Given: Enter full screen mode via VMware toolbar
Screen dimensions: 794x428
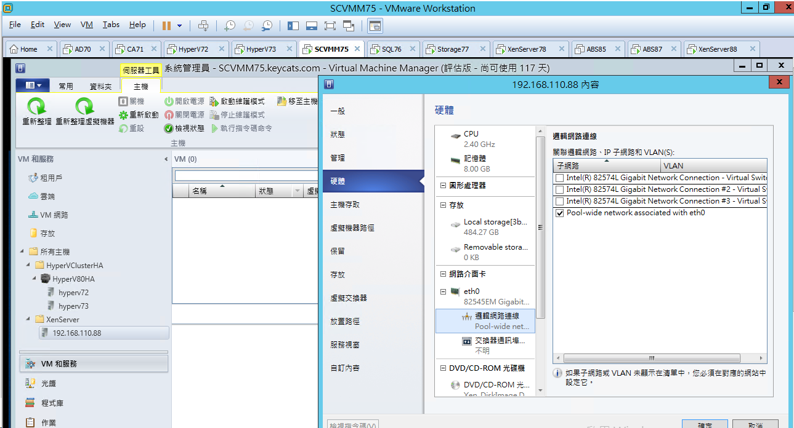Looking at the screenshot, I should pos(330,26).
